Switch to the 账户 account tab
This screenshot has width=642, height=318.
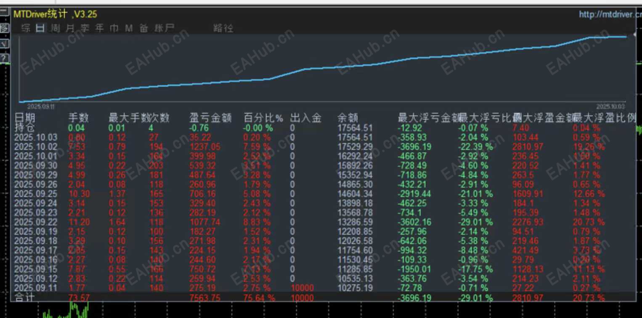coord(164,28)
